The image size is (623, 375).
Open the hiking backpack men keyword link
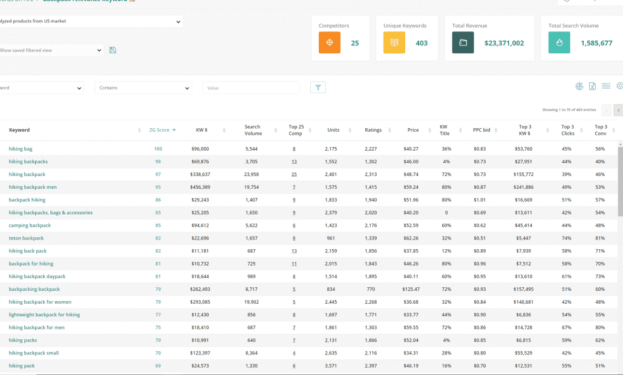pyautogui.click(x=33, y=187)
